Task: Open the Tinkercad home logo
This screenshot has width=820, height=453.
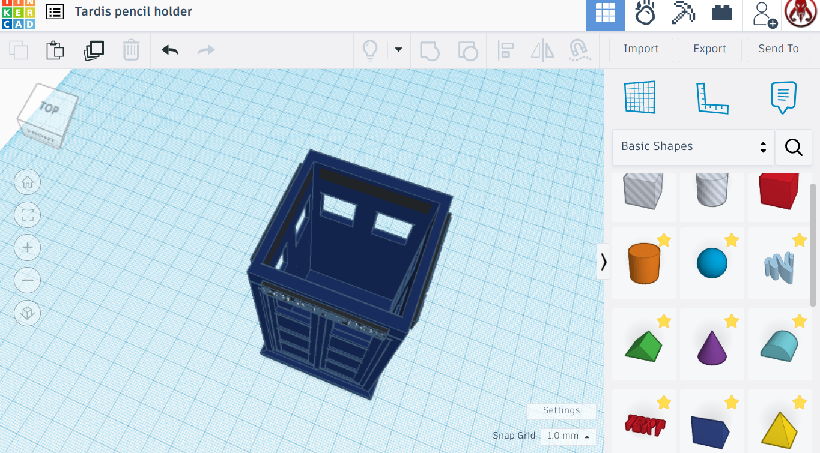Action: click(x=18, y=14)
